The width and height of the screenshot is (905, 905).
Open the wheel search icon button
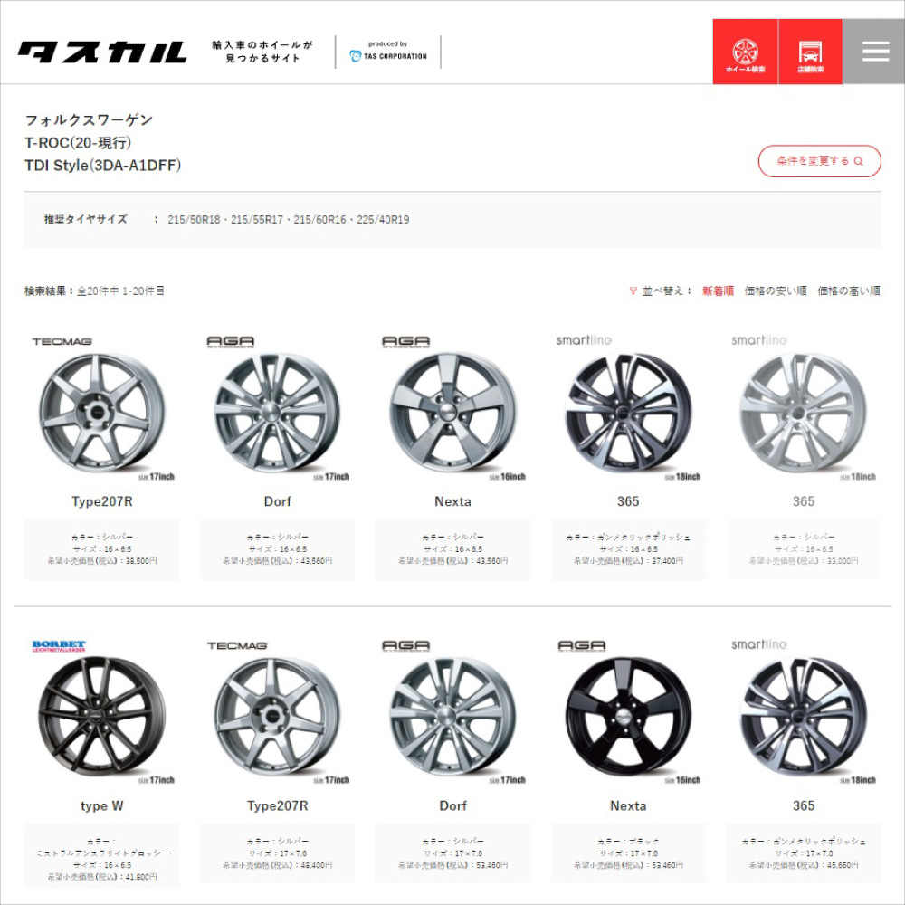[x=745, y=52]
